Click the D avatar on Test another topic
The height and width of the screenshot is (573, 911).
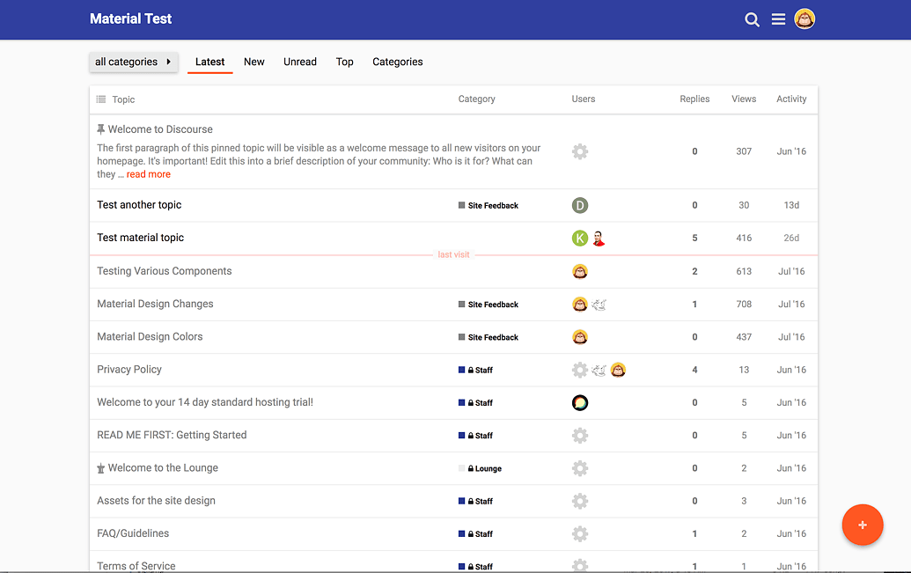coord(579,205)
